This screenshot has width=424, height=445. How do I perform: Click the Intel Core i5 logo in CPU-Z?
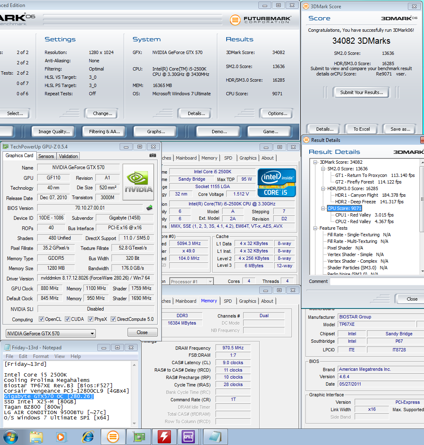pos(277,182)
